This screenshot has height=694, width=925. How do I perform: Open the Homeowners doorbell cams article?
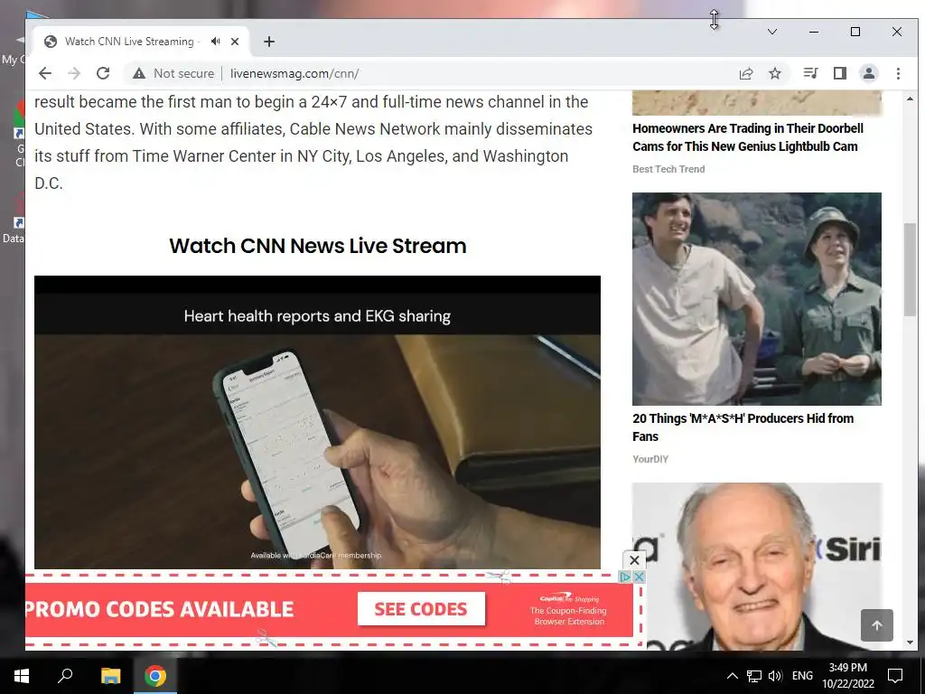(x=748, y=137)
